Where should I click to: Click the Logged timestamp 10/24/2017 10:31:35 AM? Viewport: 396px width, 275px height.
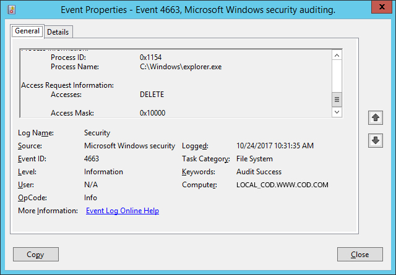[275, 146]
